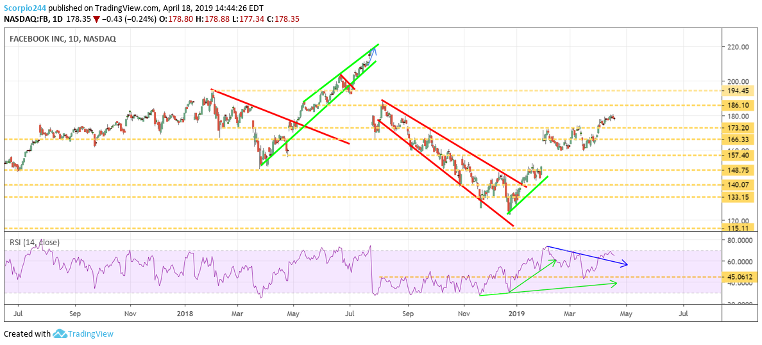Click the 80.0000 RSI axis label
Viewport: 762px width, 345px height.
click(x=740, y=240)
